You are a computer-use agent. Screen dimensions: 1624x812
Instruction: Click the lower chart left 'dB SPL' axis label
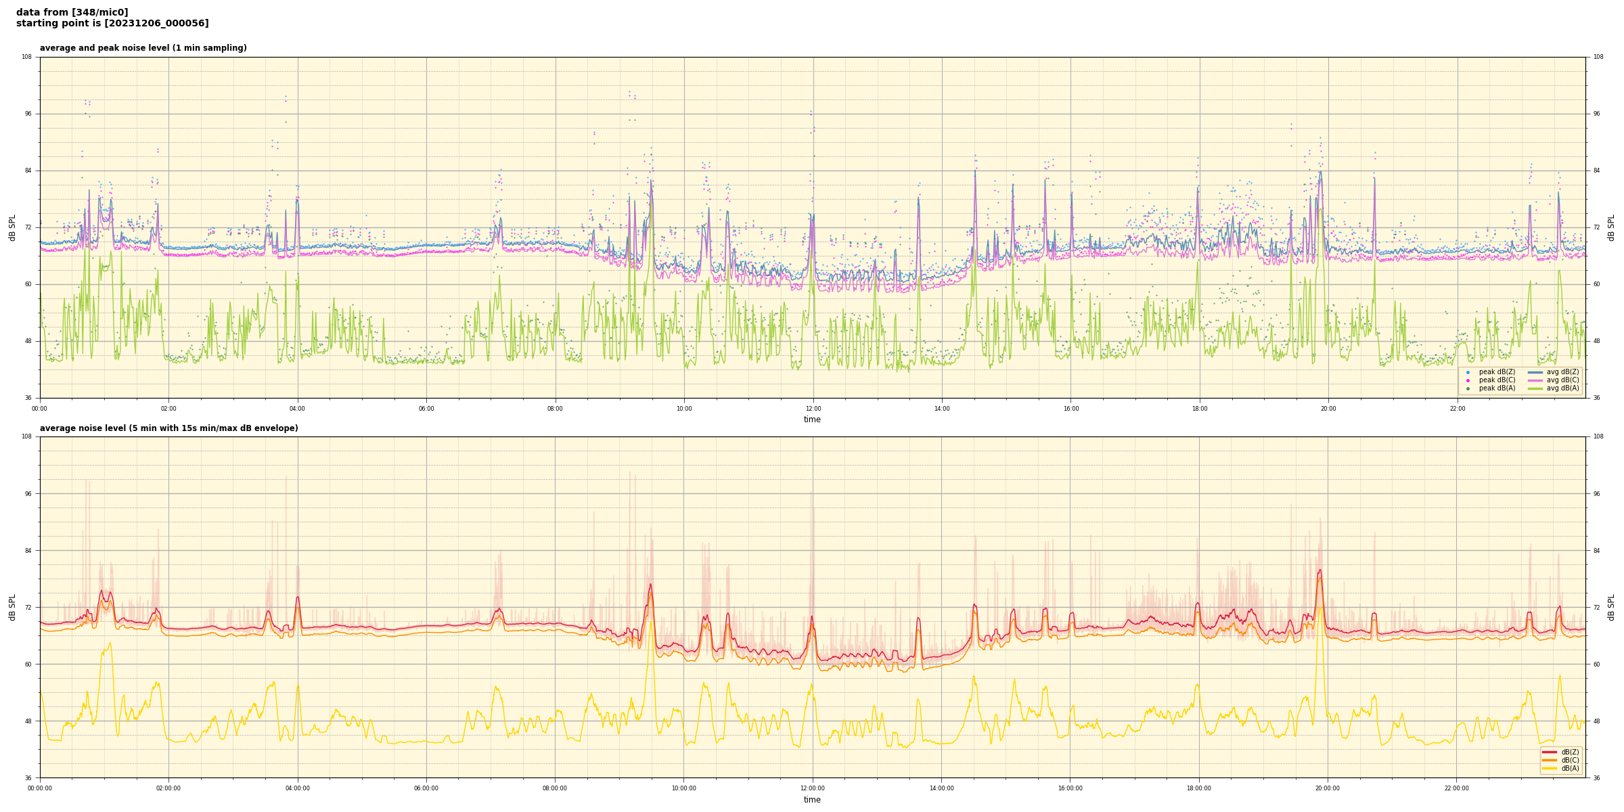click(x=12, y=607)
